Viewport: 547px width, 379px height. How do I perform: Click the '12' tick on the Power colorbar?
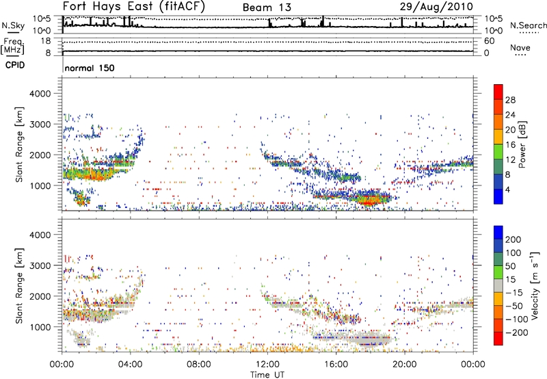click(510, 160)
